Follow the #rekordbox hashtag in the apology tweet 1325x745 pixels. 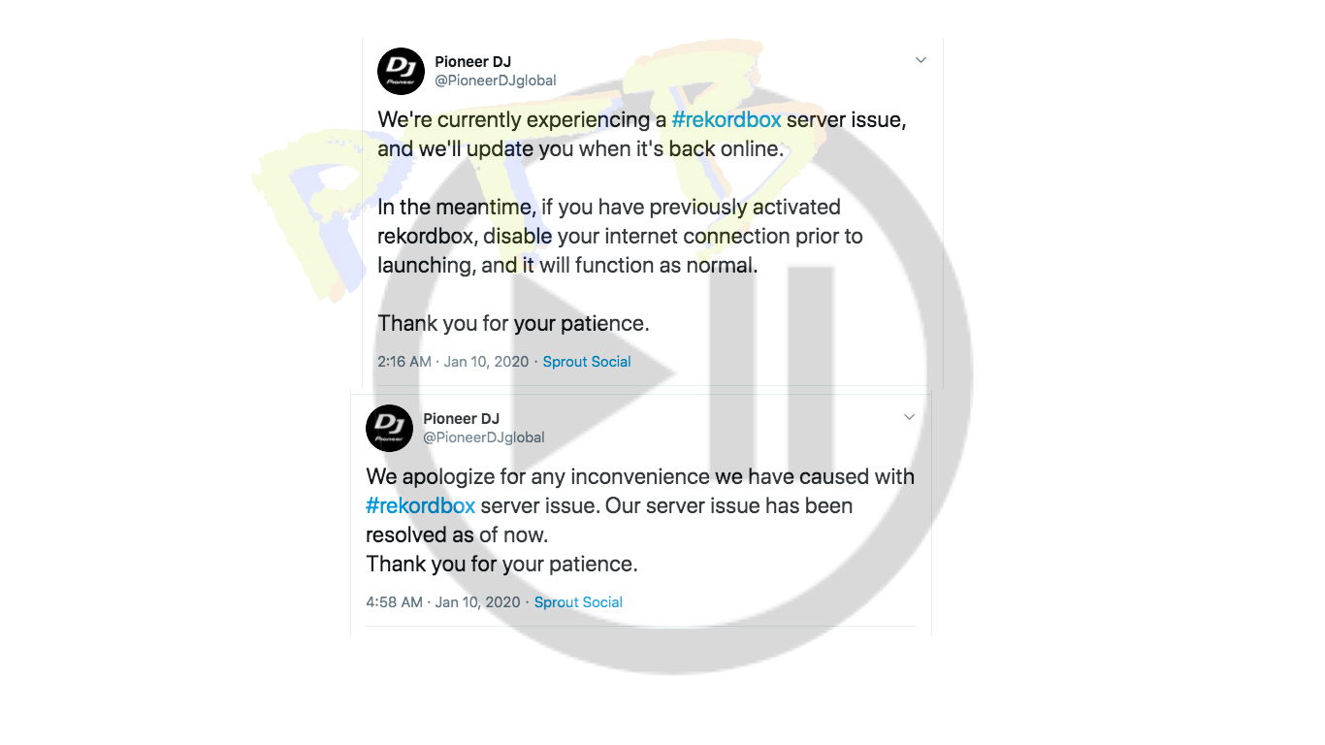(421, 505)
